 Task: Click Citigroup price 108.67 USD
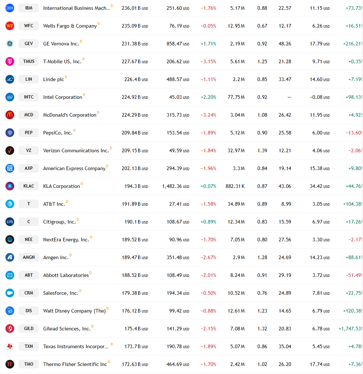pyautogui.click(x=178, y=222)
